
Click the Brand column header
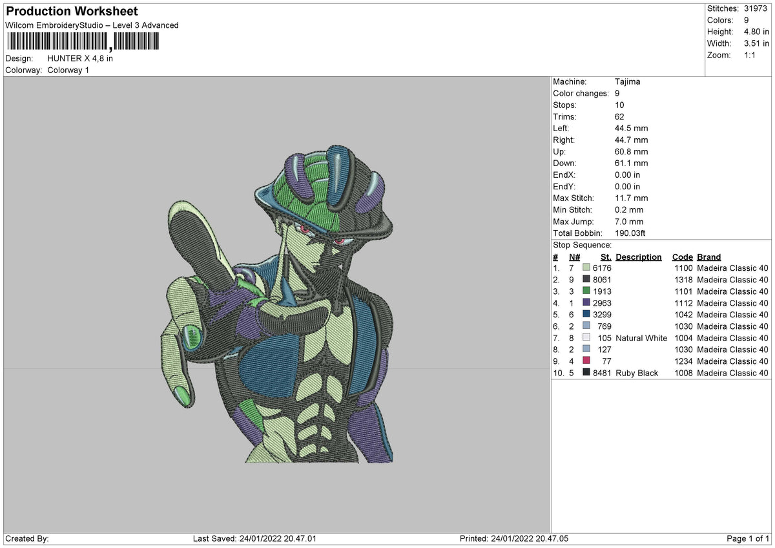708,257
